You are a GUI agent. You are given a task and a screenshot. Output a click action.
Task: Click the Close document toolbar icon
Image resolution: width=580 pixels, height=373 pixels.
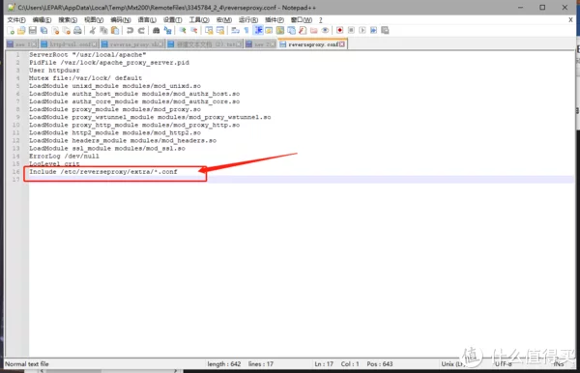pos(55,31)
